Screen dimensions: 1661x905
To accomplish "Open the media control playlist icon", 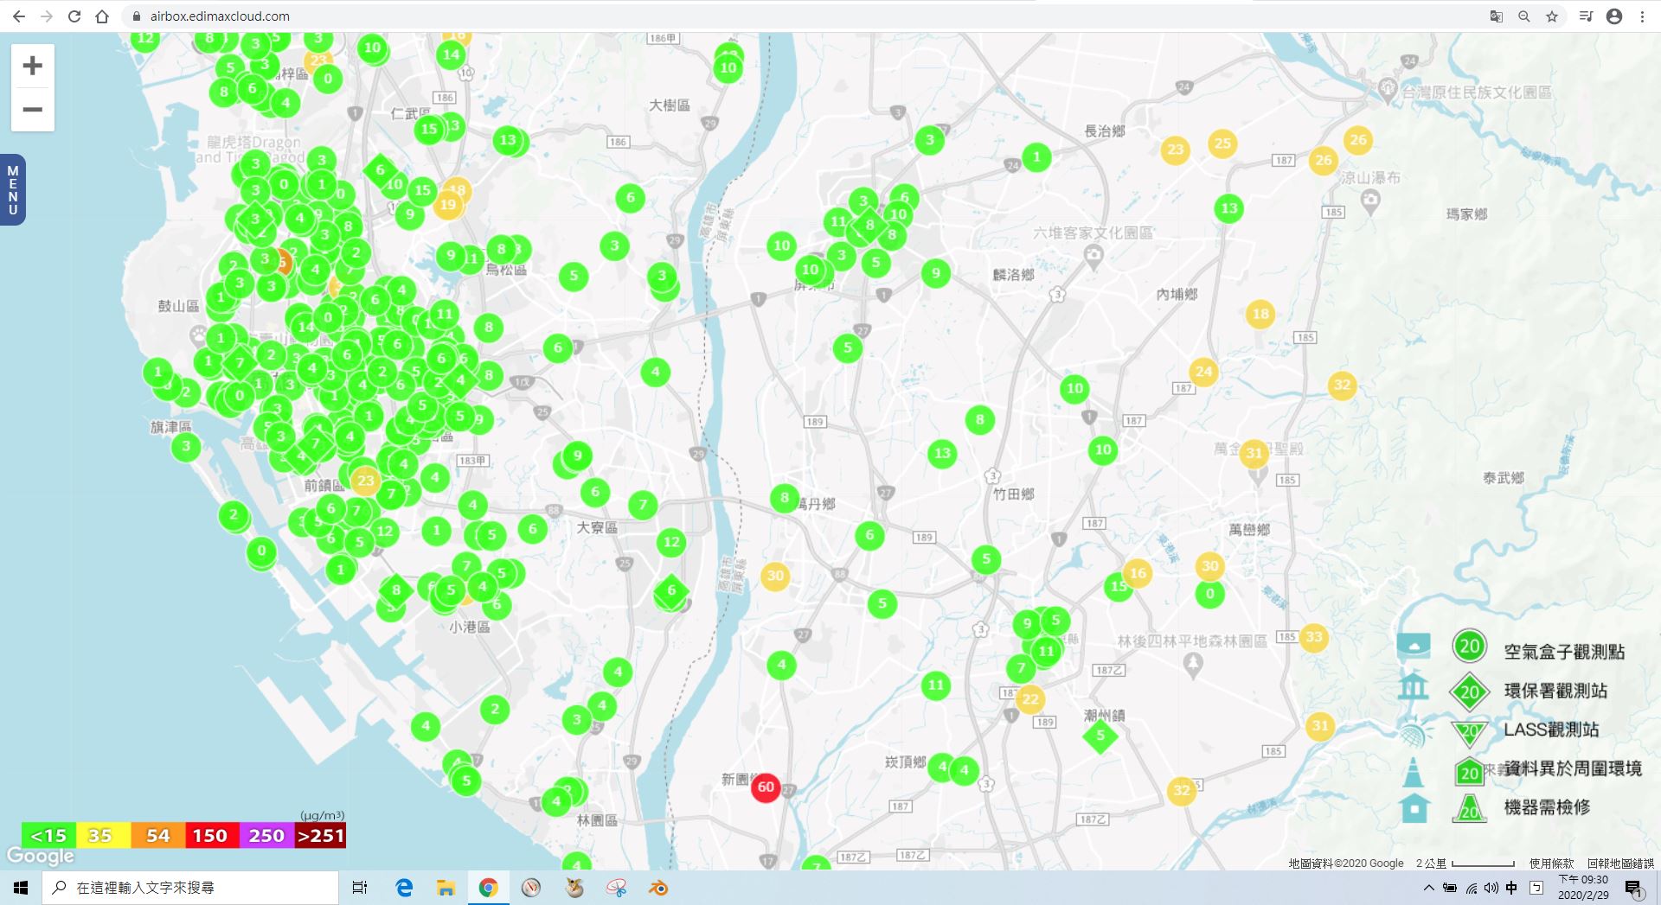I will click(1586, 16).
